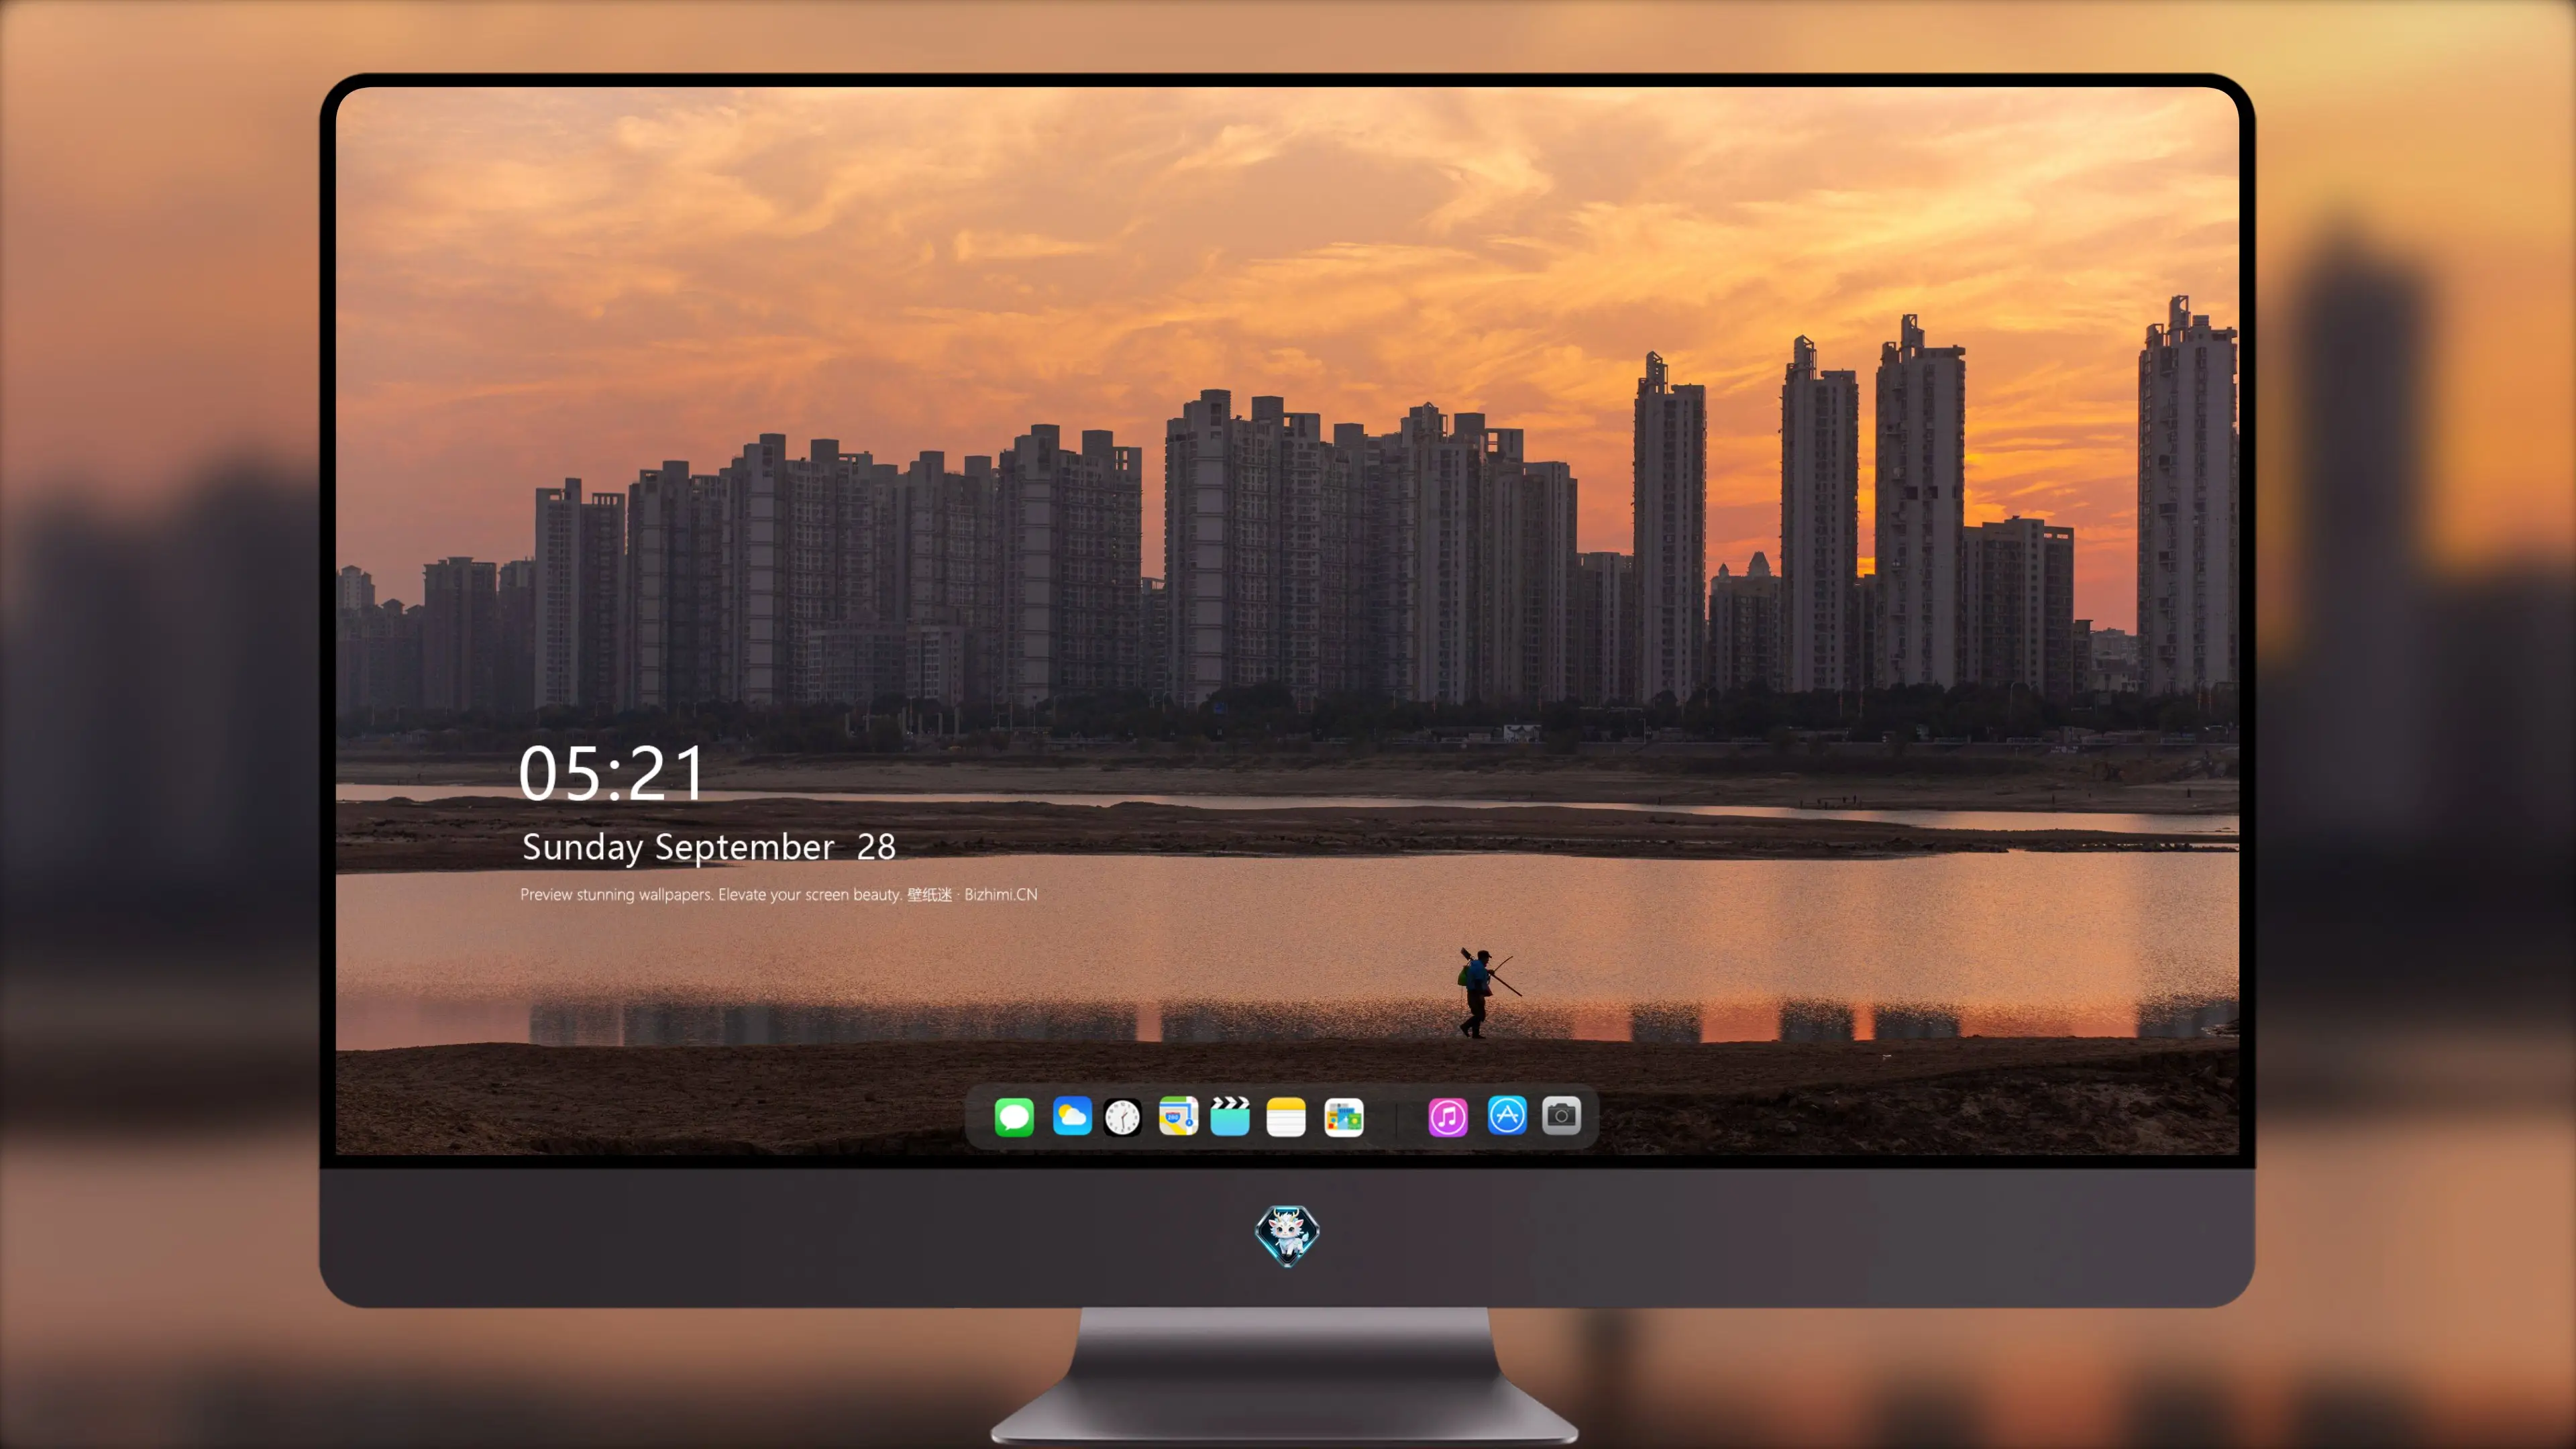This screenshot has width=2576, height=1449.
Task: Launch the iTunes Store music app
Action: pyautogui.click(x=1448, y=1117)
